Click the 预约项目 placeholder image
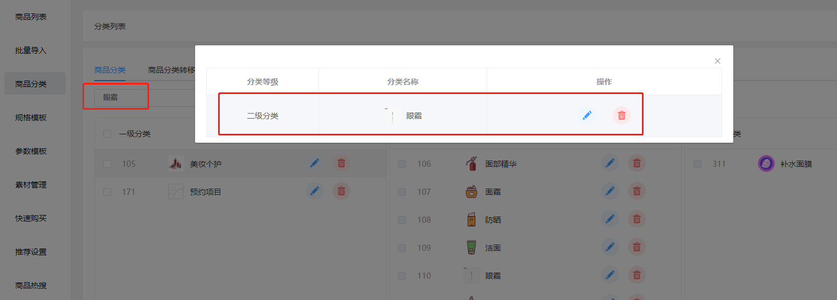Viewport: 837px width, 300px height. (x=176, y=191)
